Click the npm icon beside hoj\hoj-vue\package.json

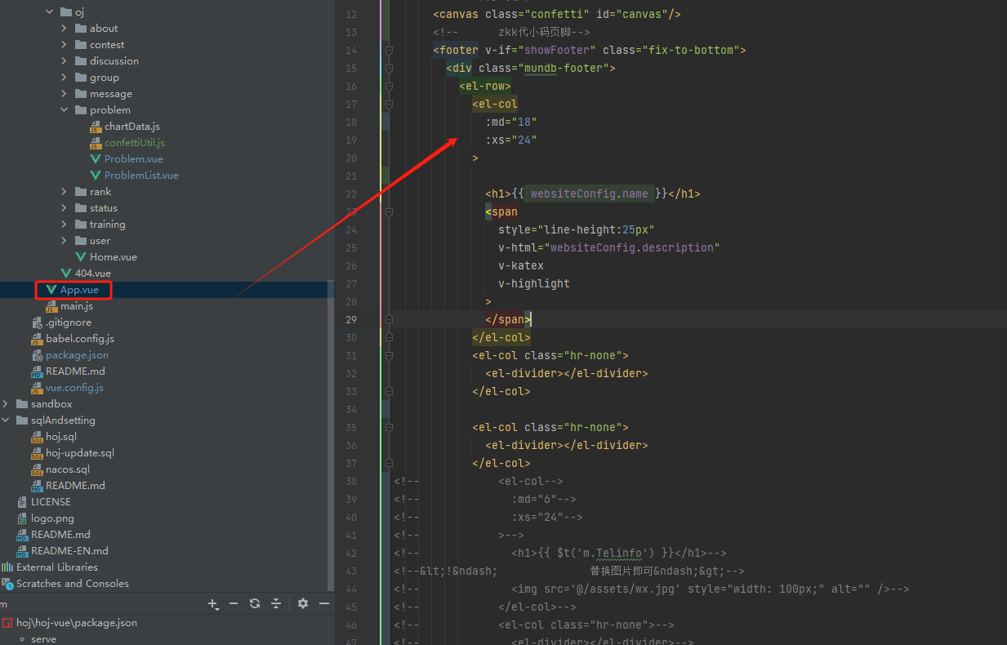coord(7,623)
